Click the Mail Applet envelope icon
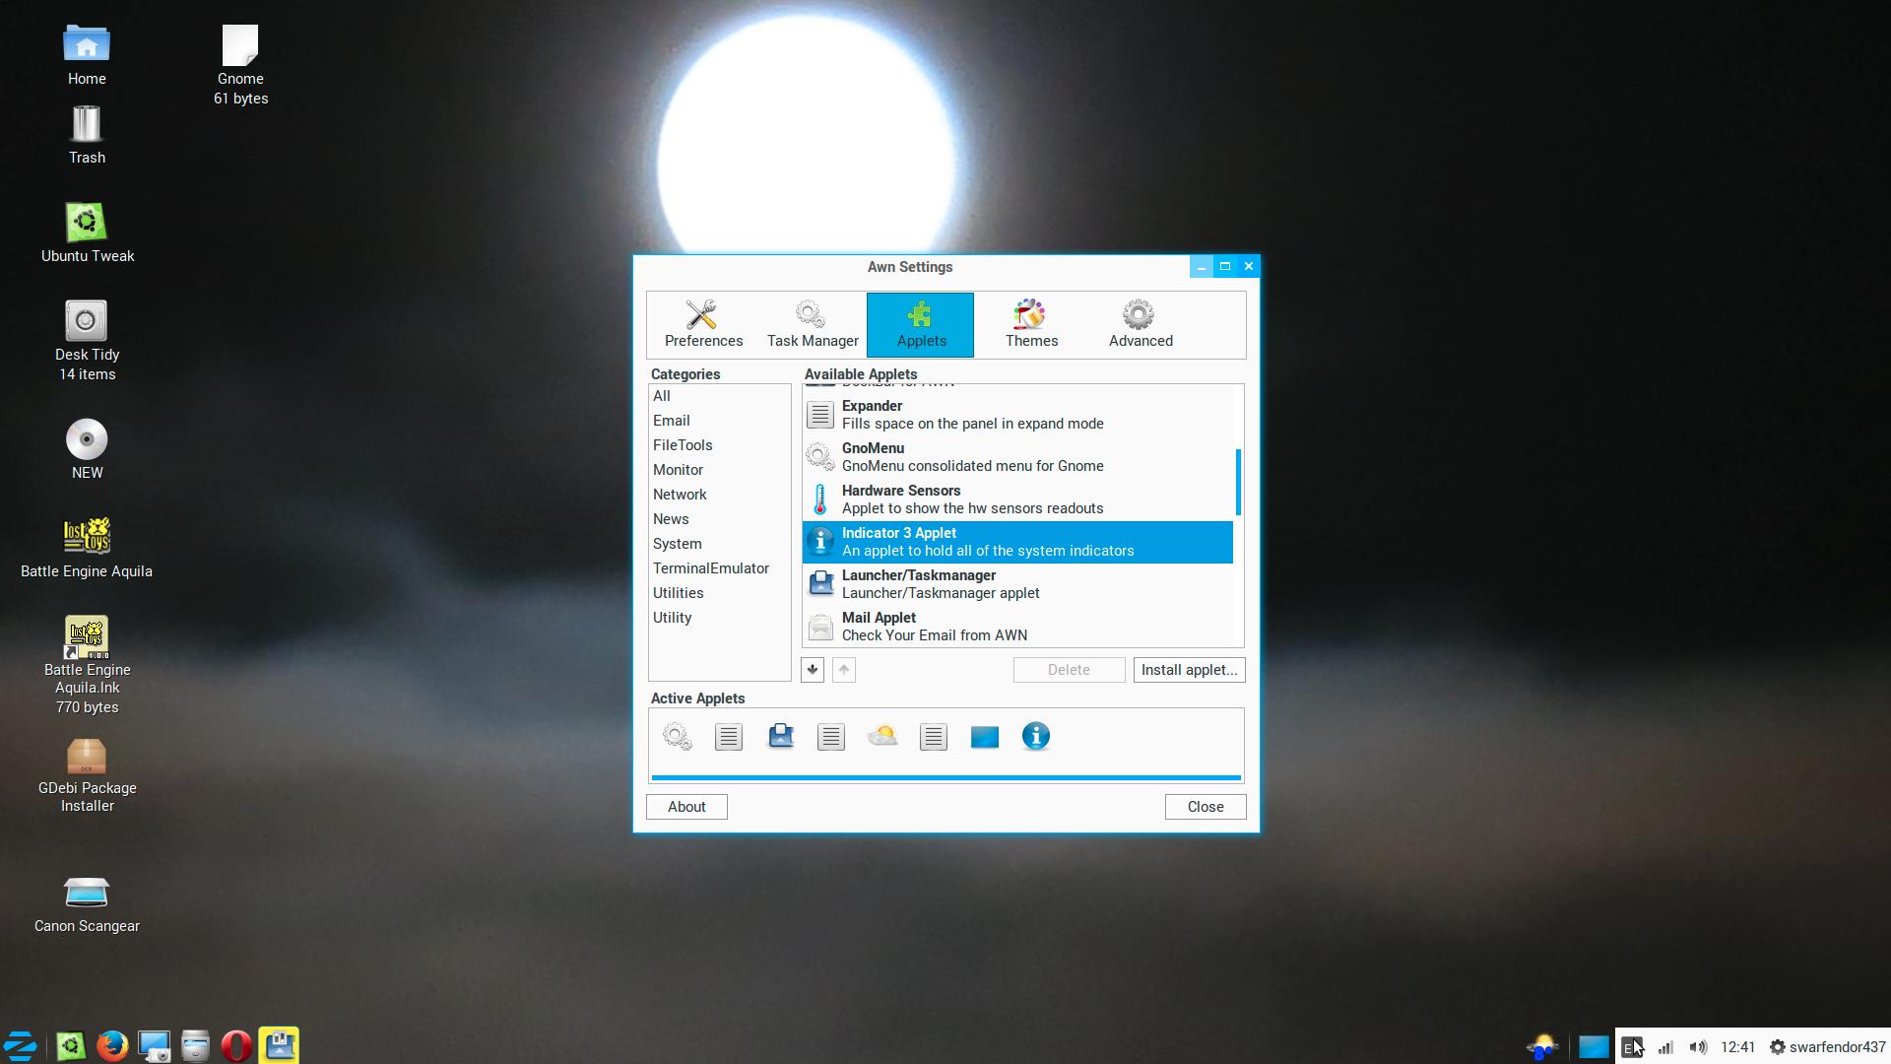The height and width of the screenshot is (1064, 1891). click(x=819, y=627)
